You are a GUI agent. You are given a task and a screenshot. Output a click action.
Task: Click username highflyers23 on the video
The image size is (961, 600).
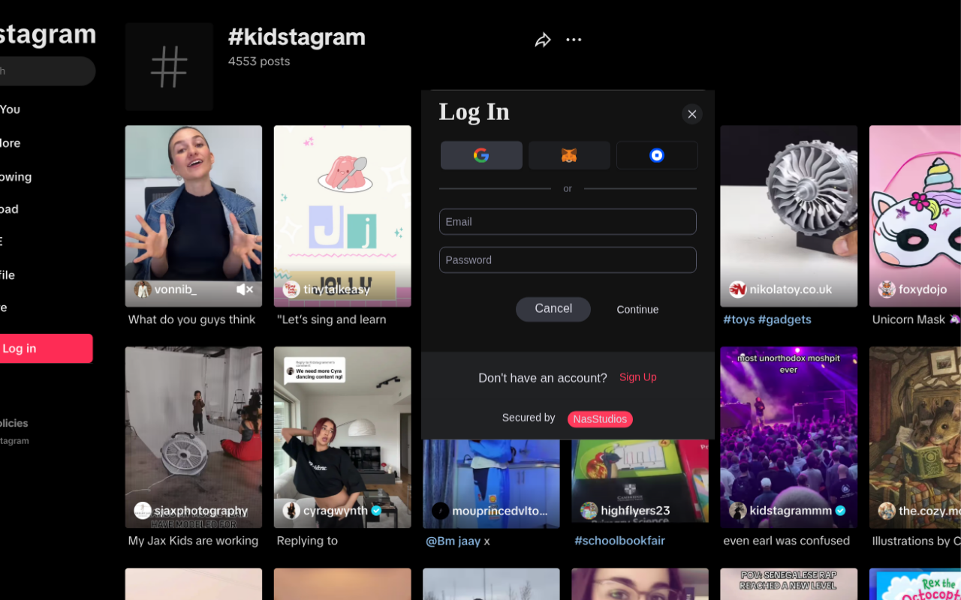point(635,511)
